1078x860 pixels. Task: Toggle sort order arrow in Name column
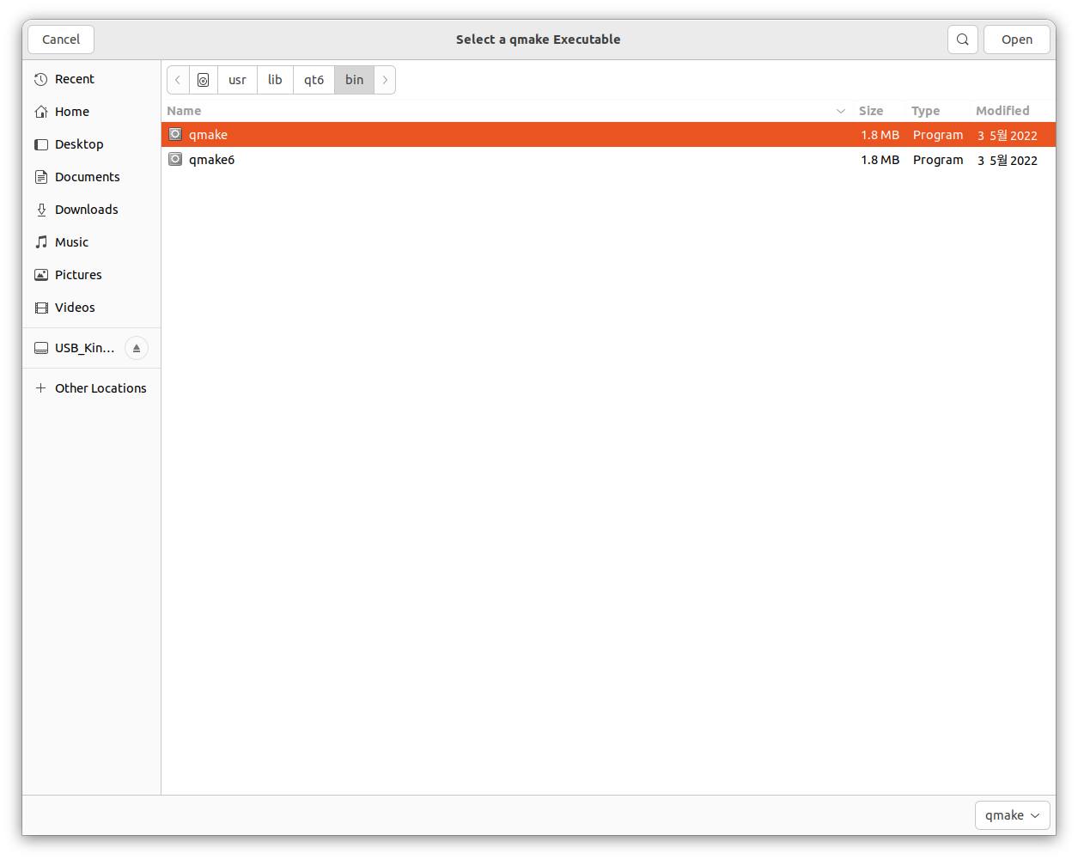coord(841,111)
